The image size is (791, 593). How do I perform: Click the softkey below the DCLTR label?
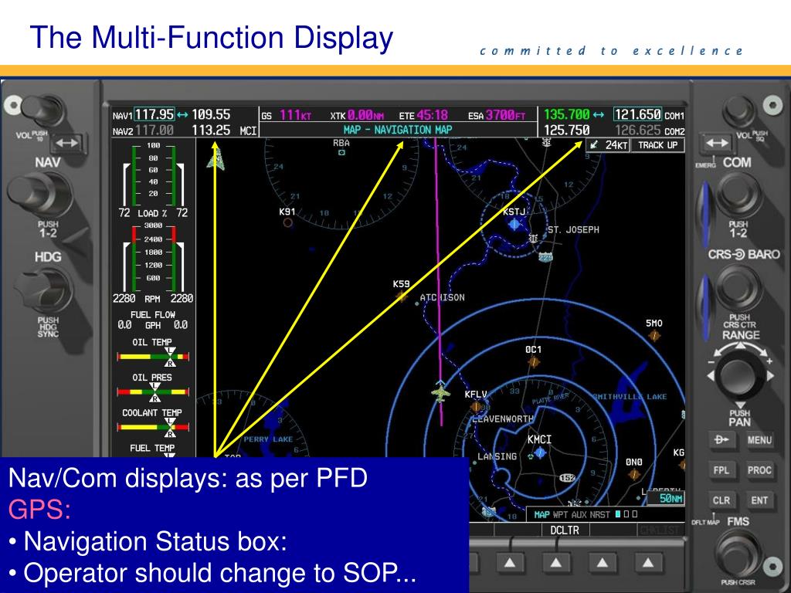click(x=555, y=562)
